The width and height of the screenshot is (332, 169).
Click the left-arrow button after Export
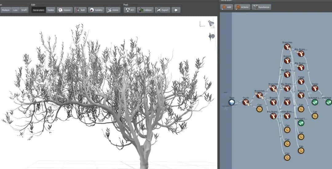[x=176, y=10]
